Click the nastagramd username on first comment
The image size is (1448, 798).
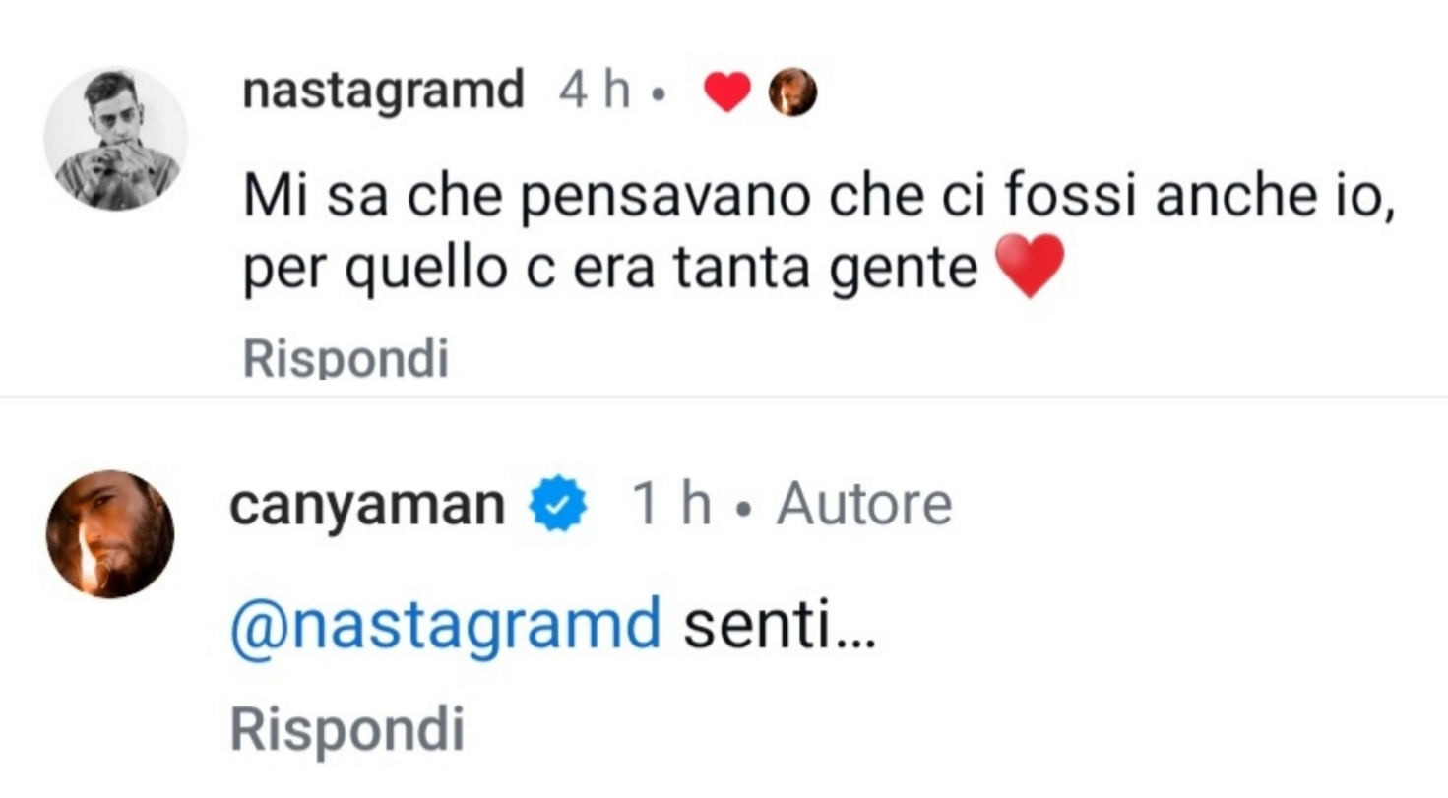[x=383, y=92]
